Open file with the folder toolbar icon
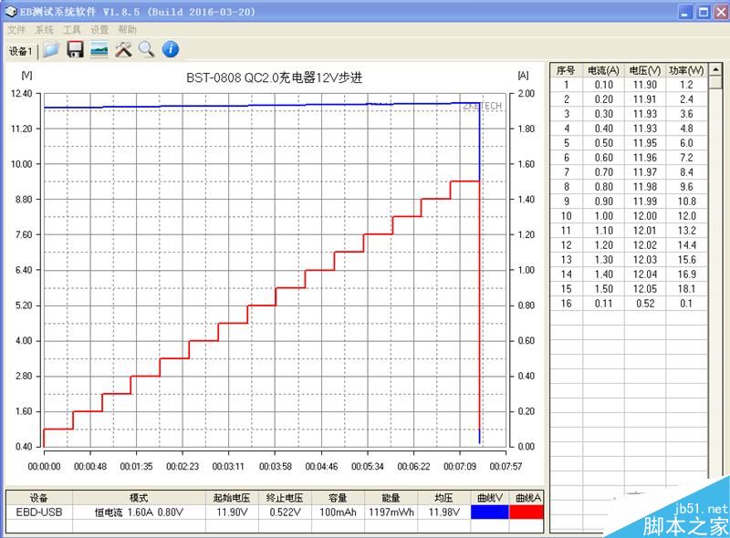This screenshot has width=730, height=538. click(51, 49)
